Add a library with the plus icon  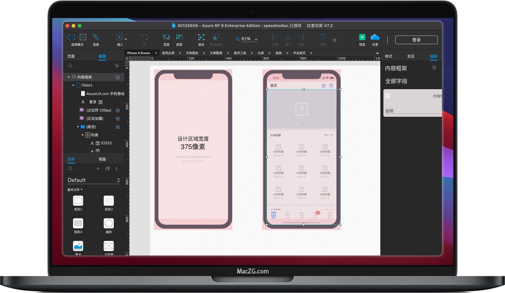click(98, 169)
